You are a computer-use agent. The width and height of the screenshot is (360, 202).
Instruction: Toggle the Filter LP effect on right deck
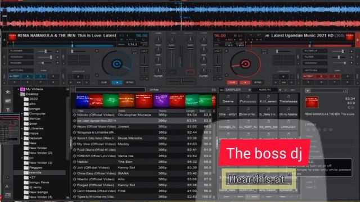pos(351,51)
